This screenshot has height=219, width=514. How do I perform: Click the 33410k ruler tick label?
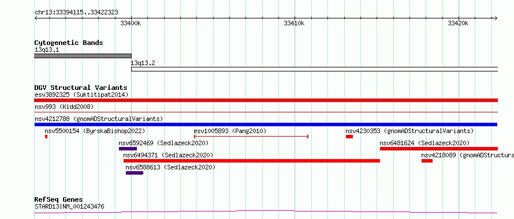click(x=294, y=23)
